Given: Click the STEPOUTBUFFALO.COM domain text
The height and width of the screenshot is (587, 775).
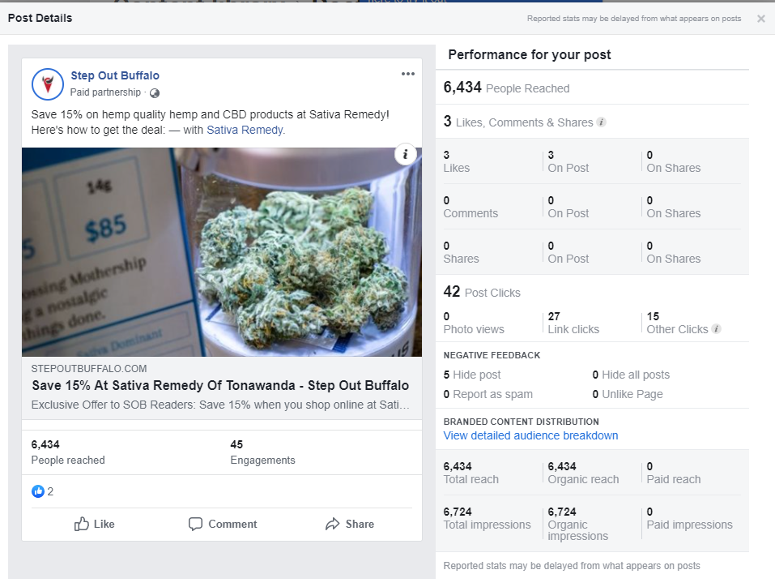Looking at the screenshot, I should pos(89,369).
